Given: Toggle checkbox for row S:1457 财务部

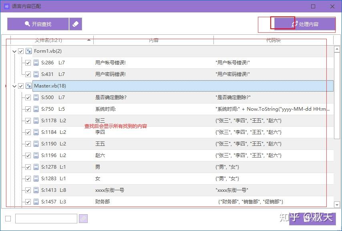Looking at the screenshot, I should coord(28,202).
